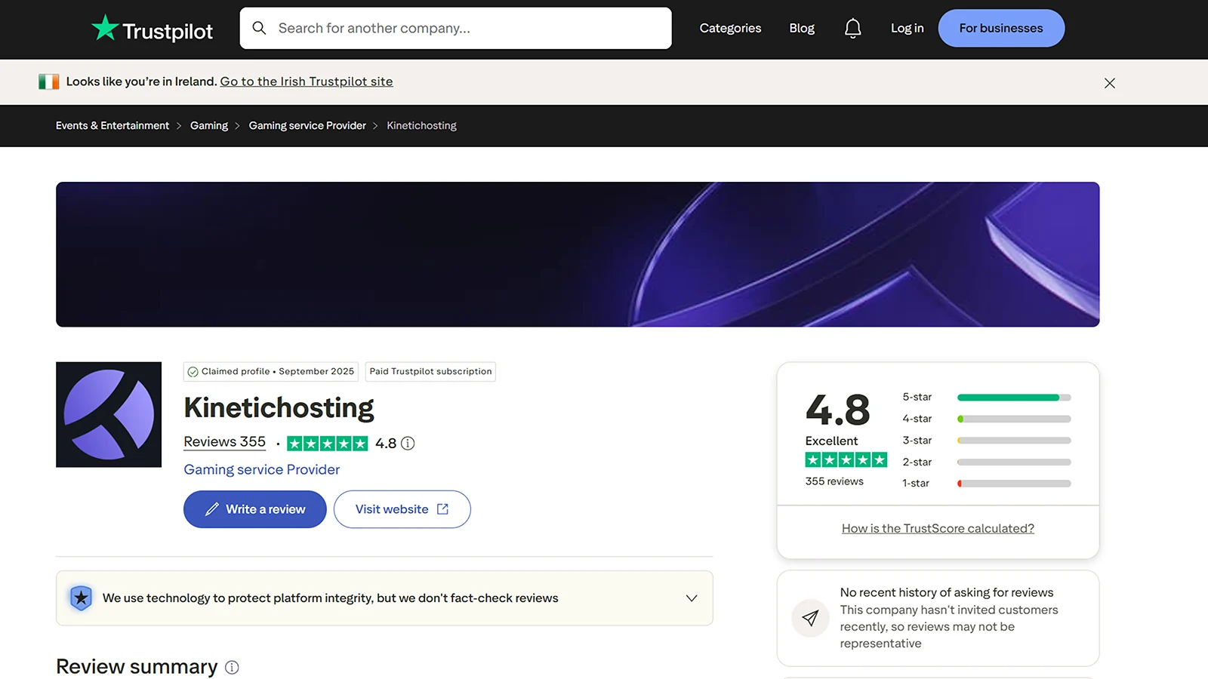This screenshot has width=1208, height=679.
Task: Click the Review summary info icon
Action: 232,667
